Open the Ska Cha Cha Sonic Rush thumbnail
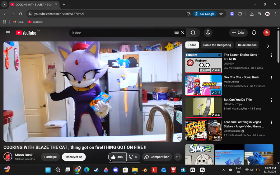Screen dimensions: 280x175 pyautogui.click(x=203, y=85)
